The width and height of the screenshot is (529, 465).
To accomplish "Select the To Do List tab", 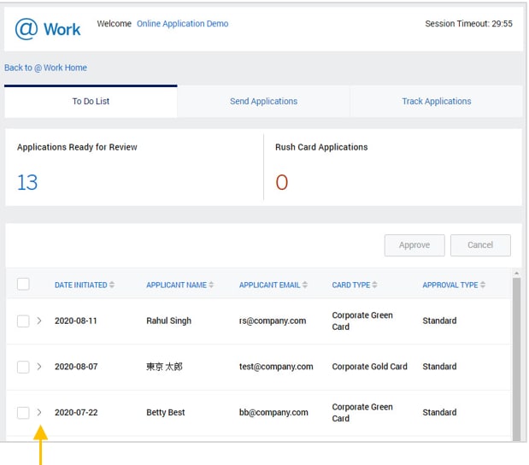I will pos(91,102).
